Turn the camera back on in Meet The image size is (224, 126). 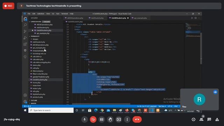click(93, 119)
